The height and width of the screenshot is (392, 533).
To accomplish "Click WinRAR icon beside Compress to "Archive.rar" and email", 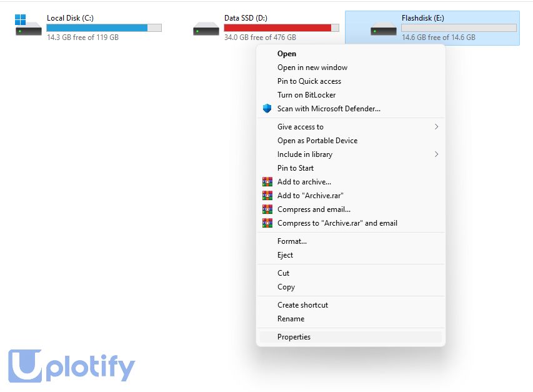I will 267,223.
